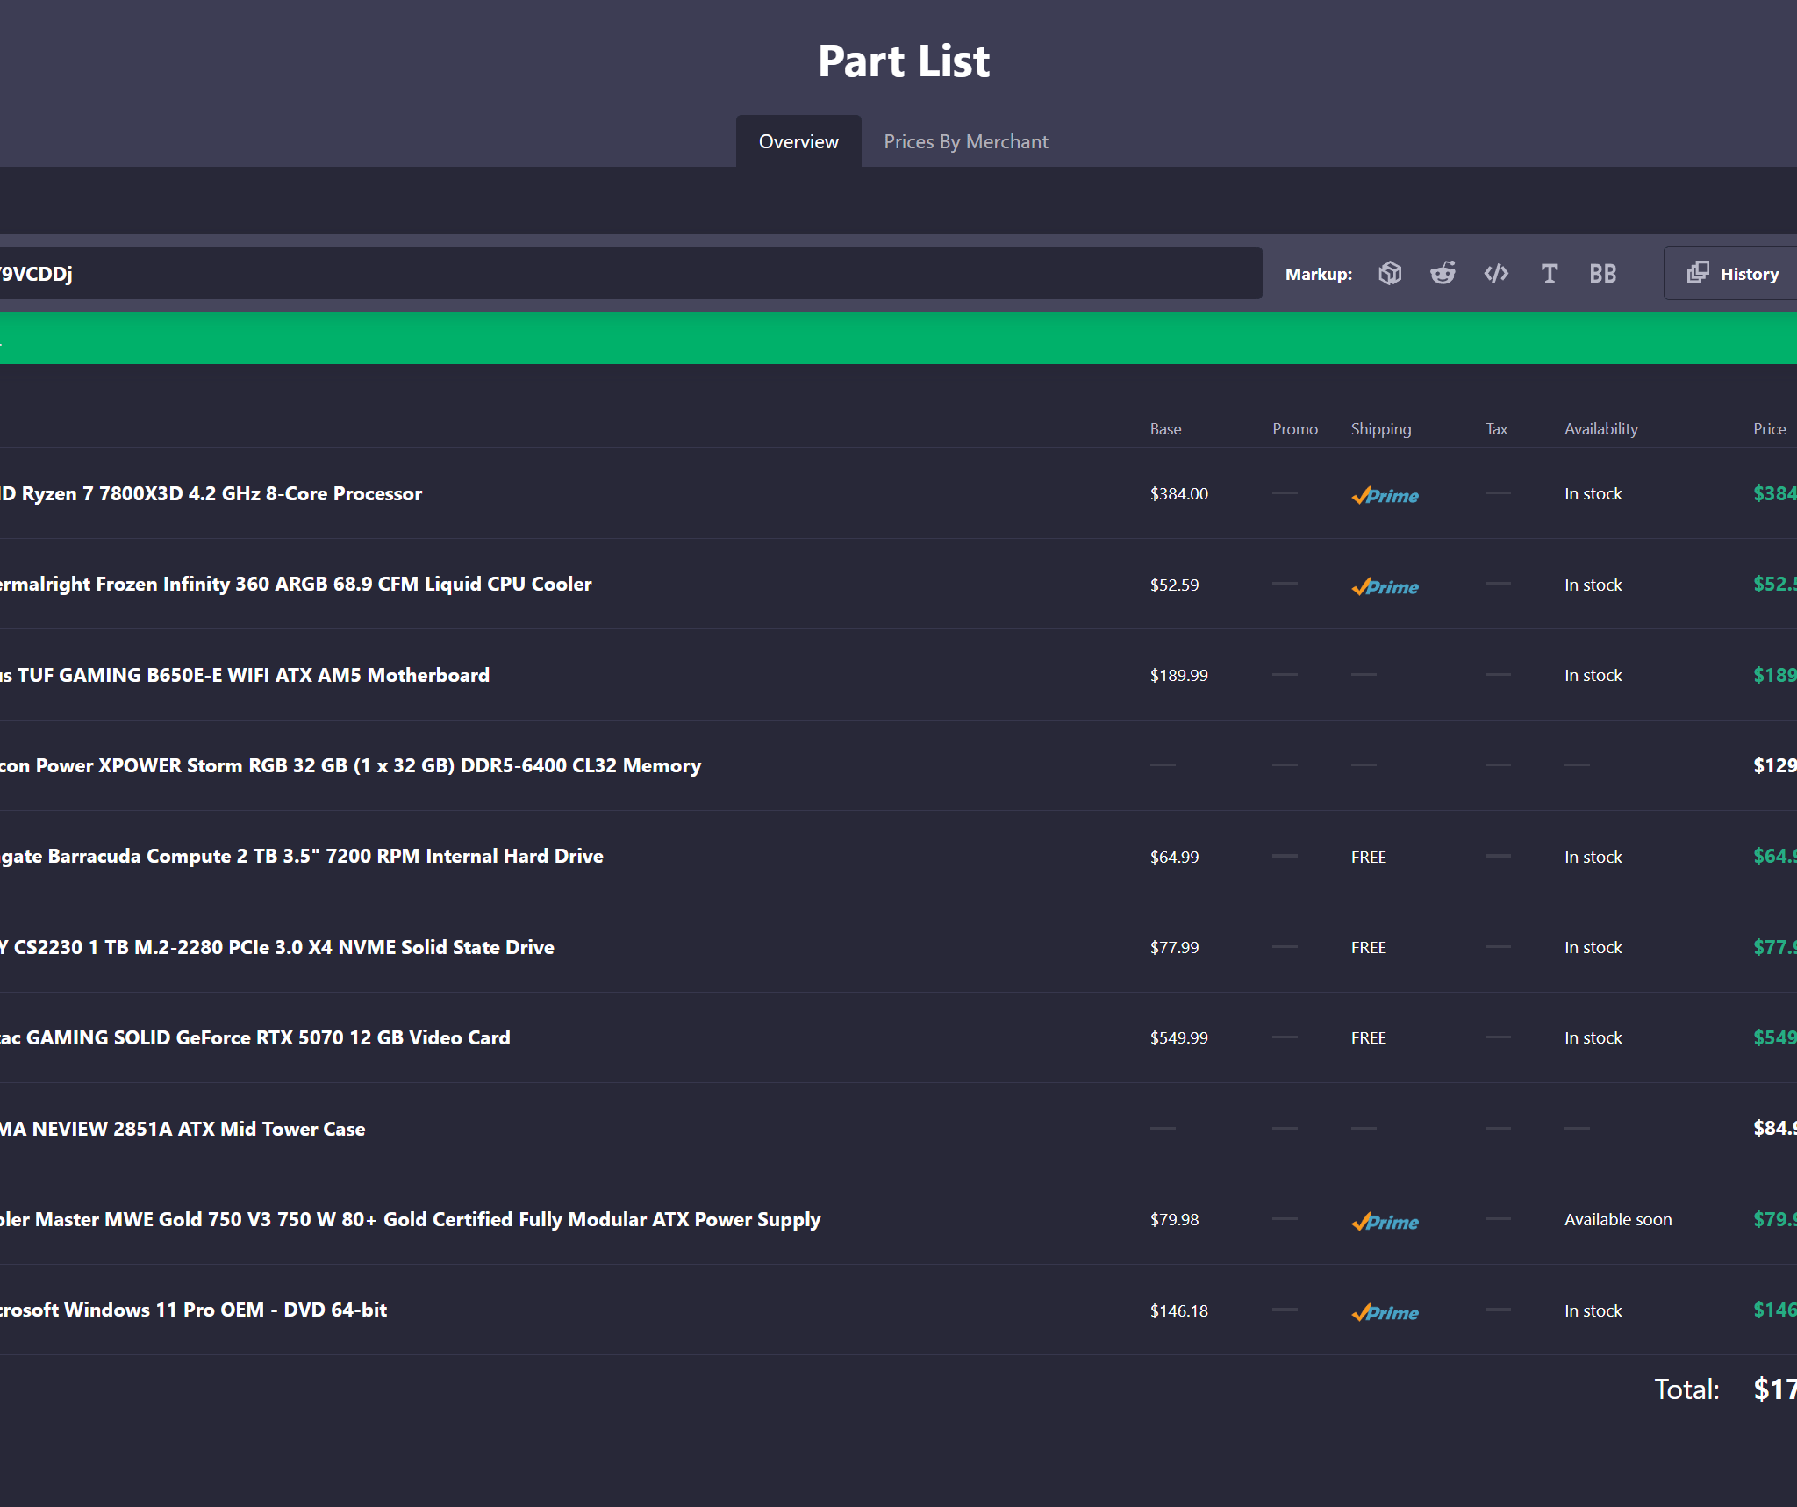Open the History button
The image size is (1797, 1507).
click(1730, 274)
